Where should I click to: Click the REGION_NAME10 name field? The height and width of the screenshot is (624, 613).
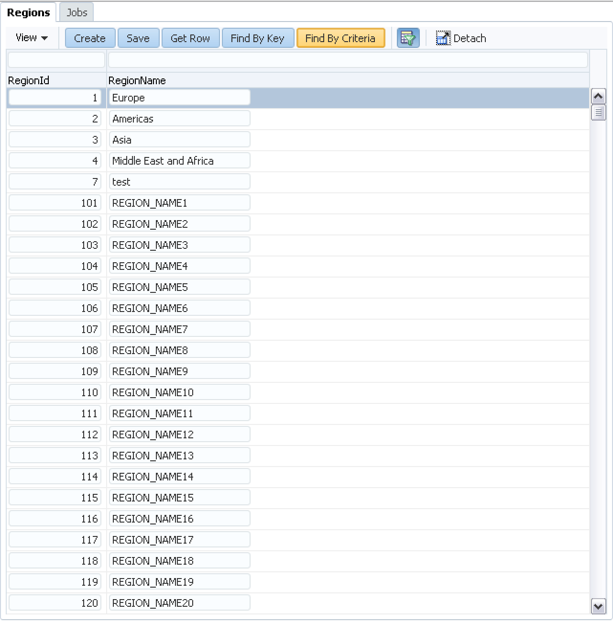pos(179,392)
